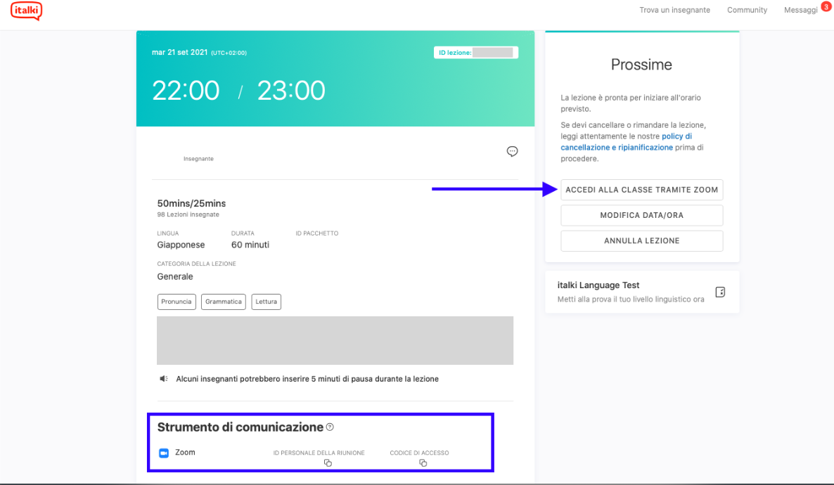Click the 22:00 start time

186,91
